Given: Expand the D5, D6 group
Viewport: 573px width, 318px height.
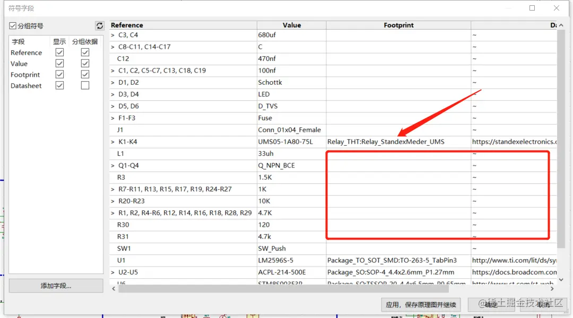Looking at the screenshot, I should pos(112,106).
